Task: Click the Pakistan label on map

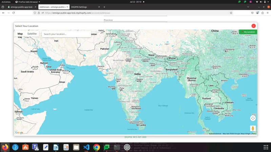Action: pyautogui.click(x=105, y=49)
